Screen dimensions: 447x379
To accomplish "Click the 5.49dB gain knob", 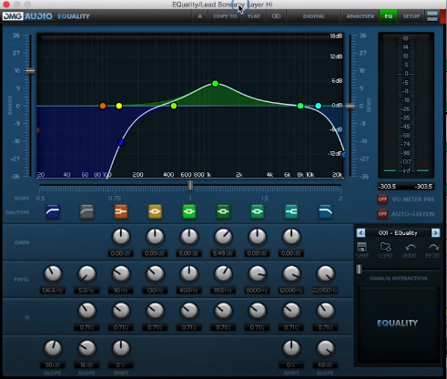I will tap(223, 237).
